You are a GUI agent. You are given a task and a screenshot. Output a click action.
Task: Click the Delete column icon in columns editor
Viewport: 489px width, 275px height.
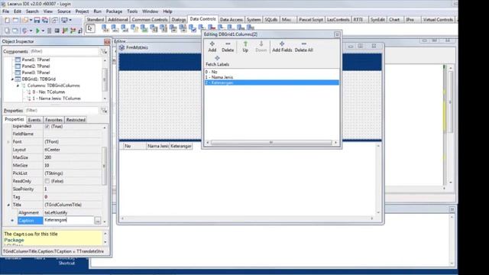tap(228, 44)
